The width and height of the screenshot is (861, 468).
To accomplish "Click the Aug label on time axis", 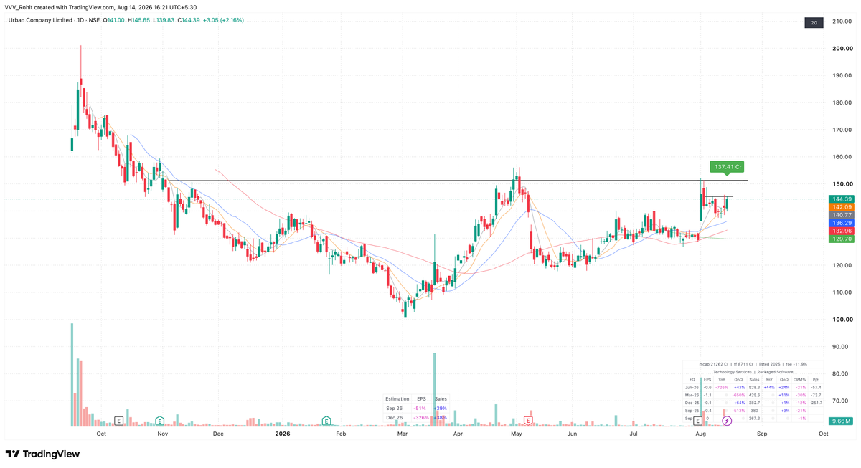I will pos(700,434).
